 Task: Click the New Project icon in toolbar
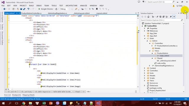pyautogui.click(x=13, y=9)
